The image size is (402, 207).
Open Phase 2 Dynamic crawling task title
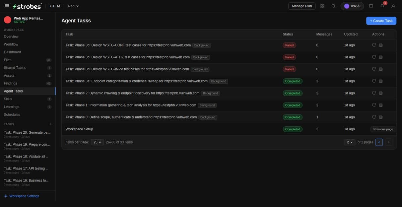click(132, 93)
